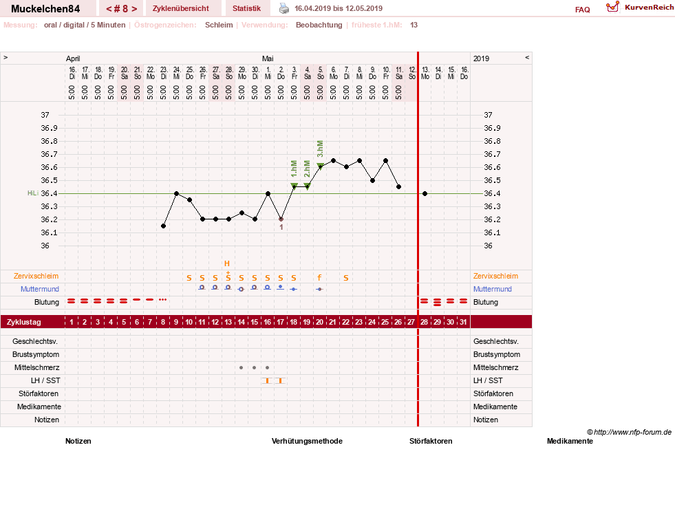The image size is (675, 509).
Task: Click the left Zervixschleim row label
Action: coord(36,277)
